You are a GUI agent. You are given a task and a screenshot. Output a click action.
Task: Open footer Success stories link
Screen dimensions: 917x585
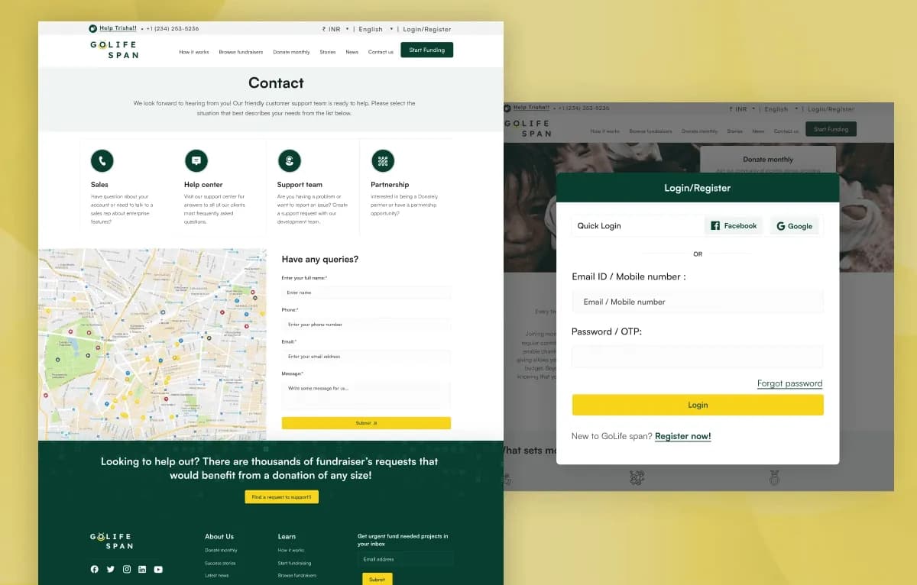point(220,564)
